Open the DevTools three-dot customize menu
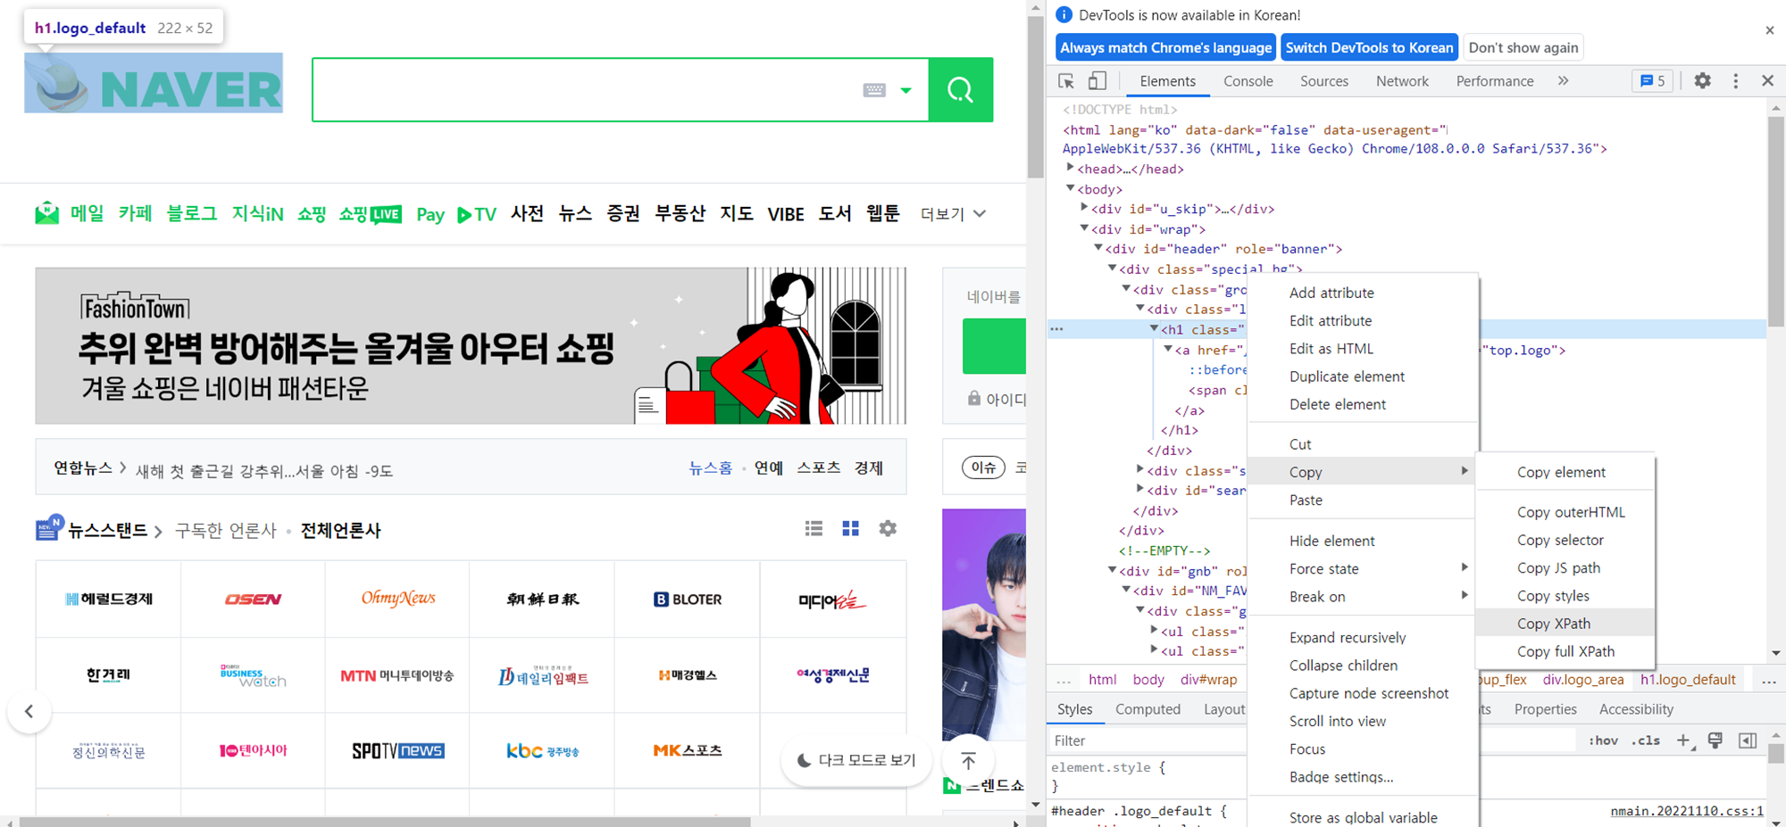Image resolution: width=1786 pixels, height=827 pixels. point(1735,81)
